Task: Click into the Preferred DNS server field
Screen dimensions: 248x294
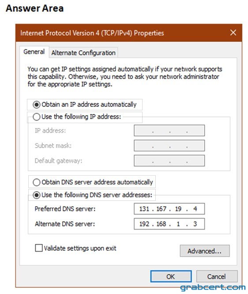Action: pos(169,209)
